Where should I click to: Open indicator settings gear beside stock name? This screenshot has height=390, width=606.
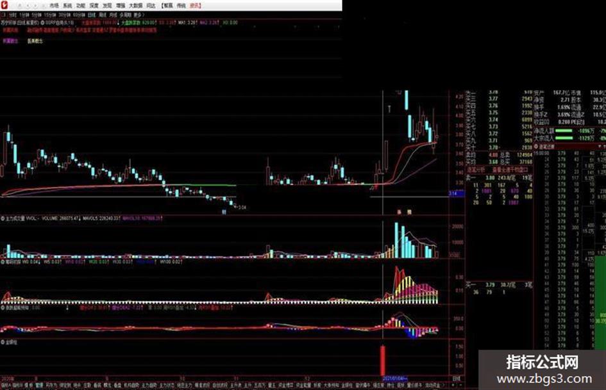42,23
